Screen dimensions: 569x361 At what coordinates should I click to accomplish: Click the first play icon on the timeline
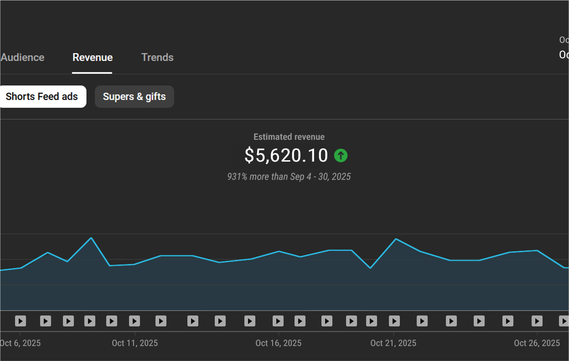click(x=20, y=321)
